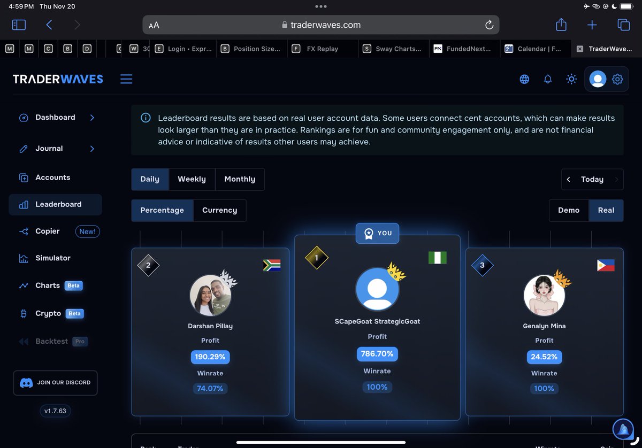Viewport: 642px width, 448px height.
Task: Open Accounts in the sidebar
Action: pos(52,177)
